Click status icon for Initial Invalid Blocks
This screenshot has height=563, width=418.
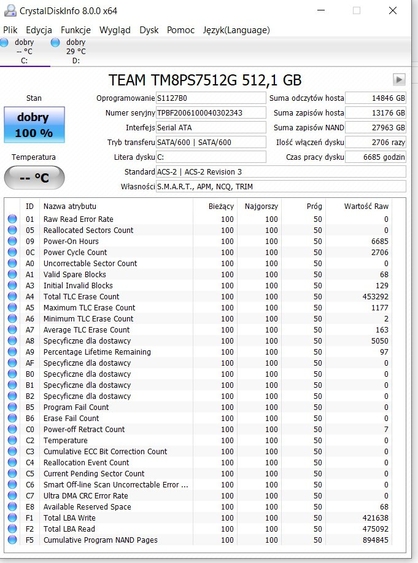click(x=12, y=285)
